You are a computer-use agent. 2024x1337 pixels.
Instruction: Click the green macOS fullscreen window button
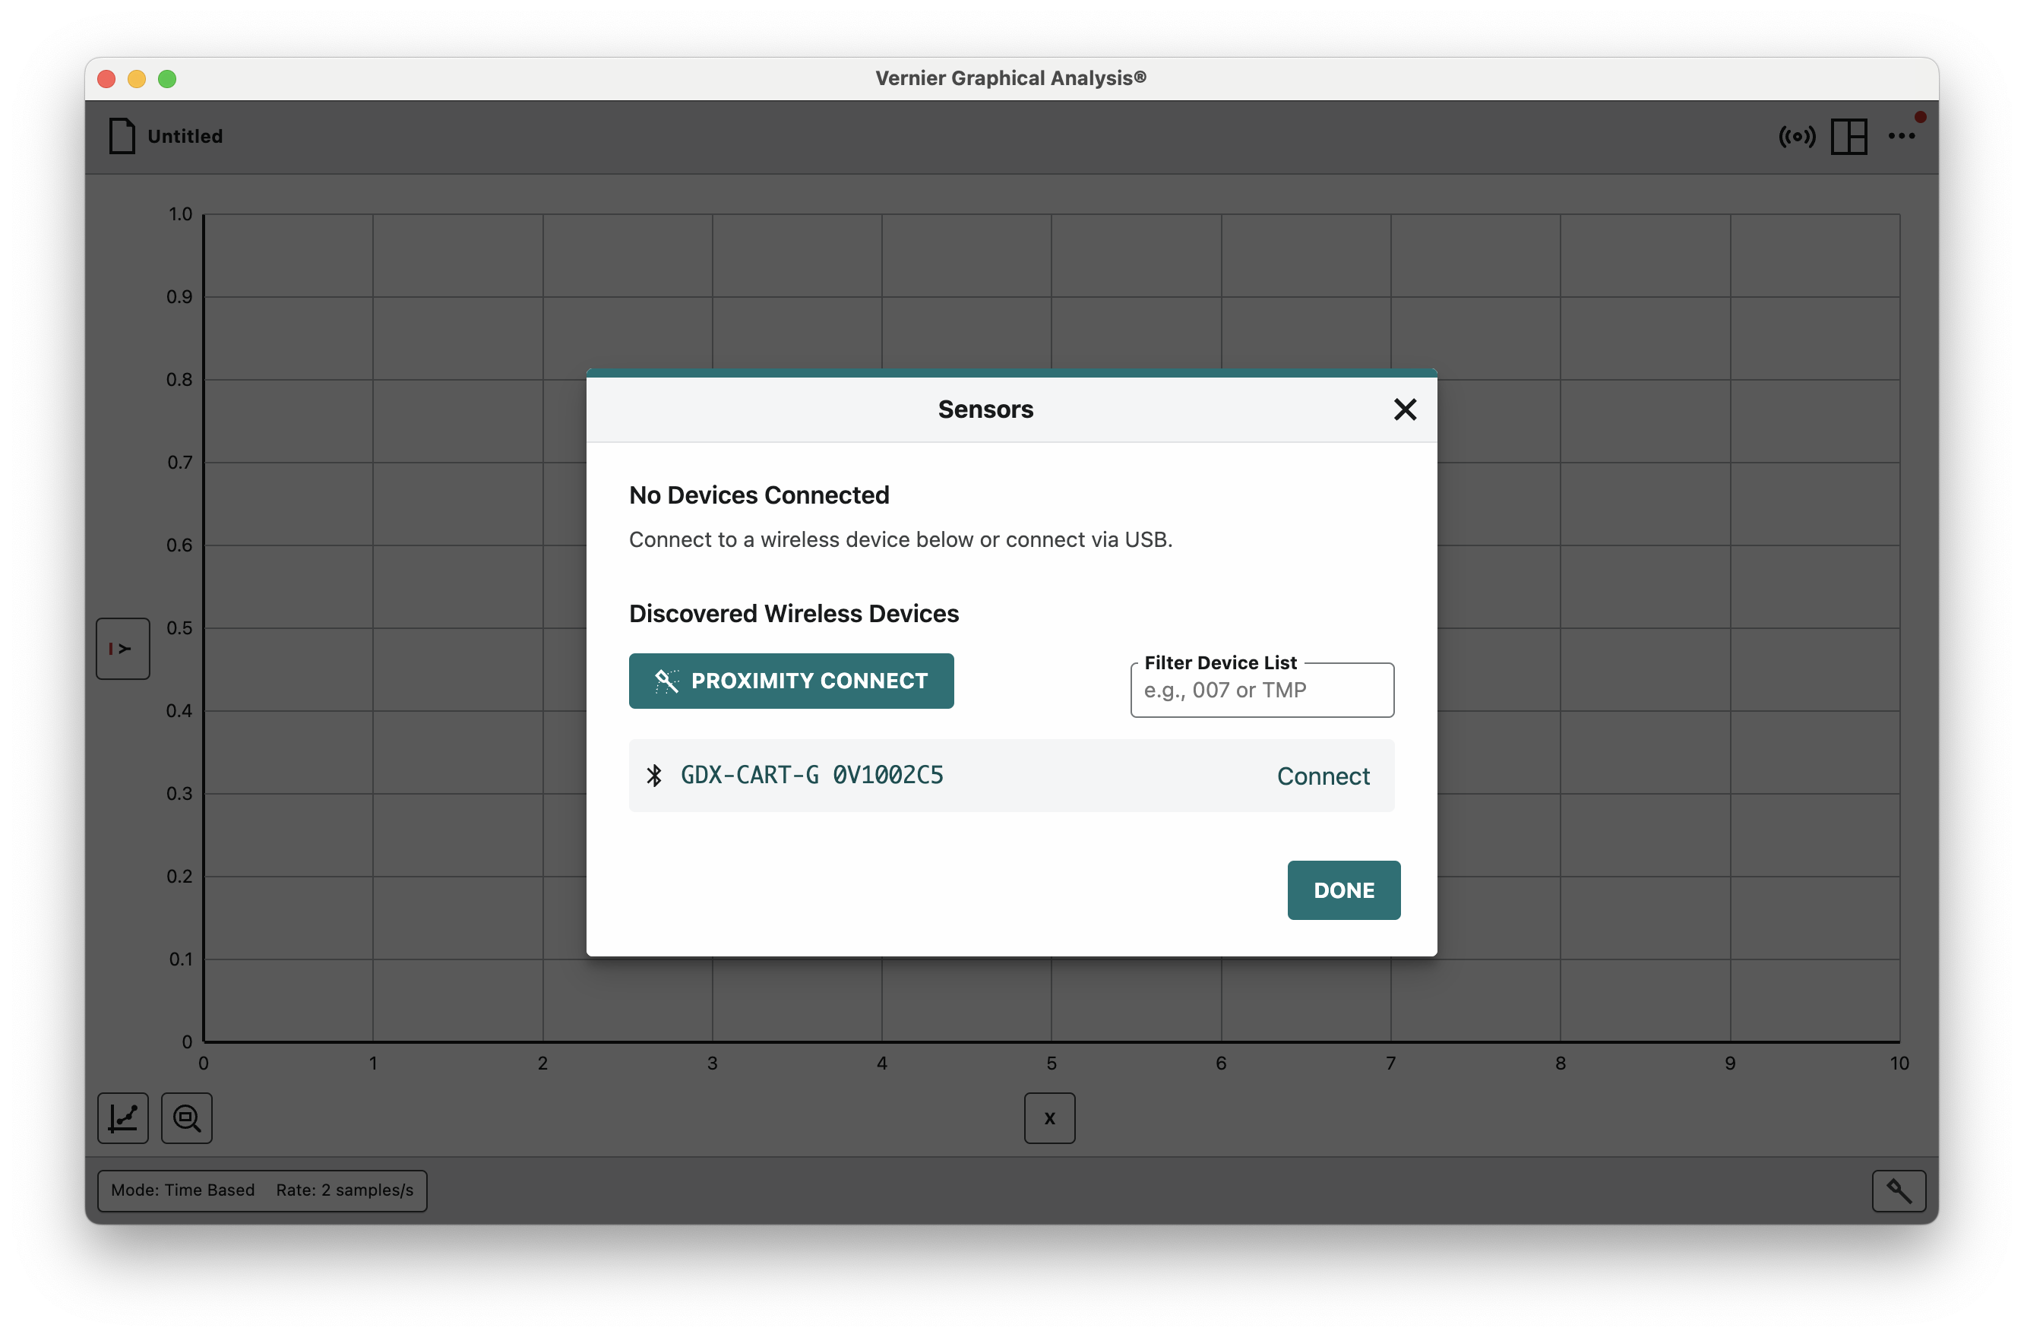point(167,79)
